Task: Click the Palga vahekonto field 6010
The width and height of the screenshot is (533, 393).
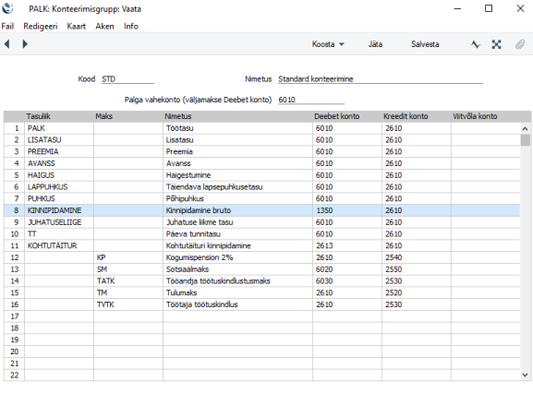Action: click(311, 100)
